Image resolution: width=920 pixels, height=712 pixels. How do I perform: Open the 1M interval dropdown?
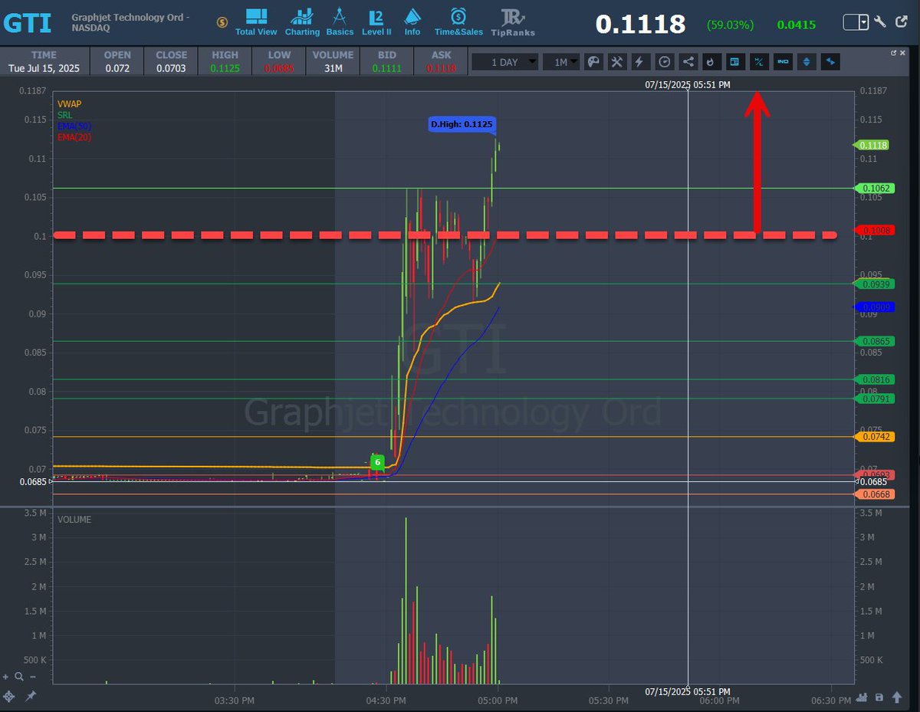click(x=560, y=62)
